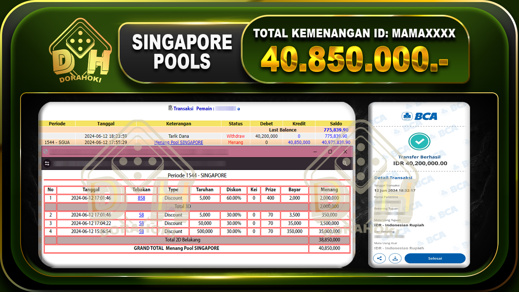Open the filter icon in the popup toolbar

coord(46,163)
